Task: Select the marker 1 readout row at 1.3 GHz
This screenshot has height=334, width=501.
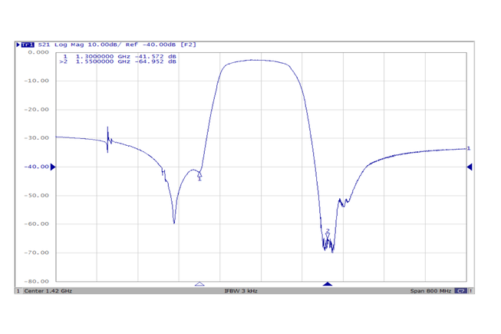Action: click(x=120, y=56)
